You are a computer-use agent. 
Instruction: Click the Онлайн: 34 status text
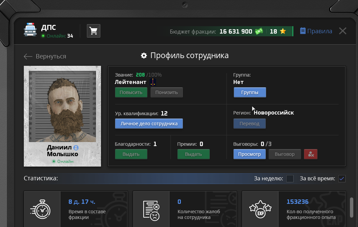pyautogui.click(x=57, y=36)
